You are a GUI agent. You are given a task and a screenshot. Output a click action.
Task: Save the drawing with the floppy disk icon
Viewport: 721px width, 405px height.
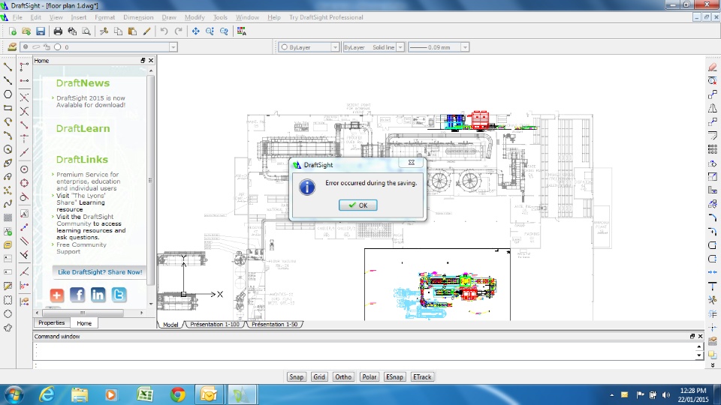41,31
